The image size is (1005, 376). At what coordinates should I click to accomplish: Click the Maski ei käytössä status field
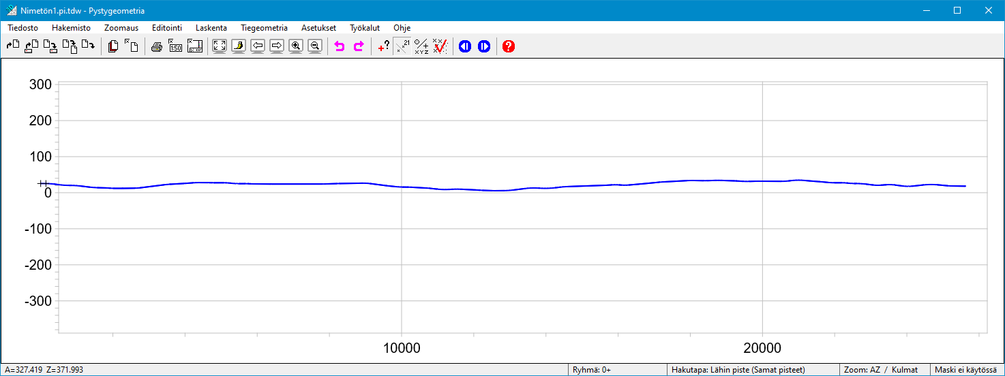coord(967,369)
